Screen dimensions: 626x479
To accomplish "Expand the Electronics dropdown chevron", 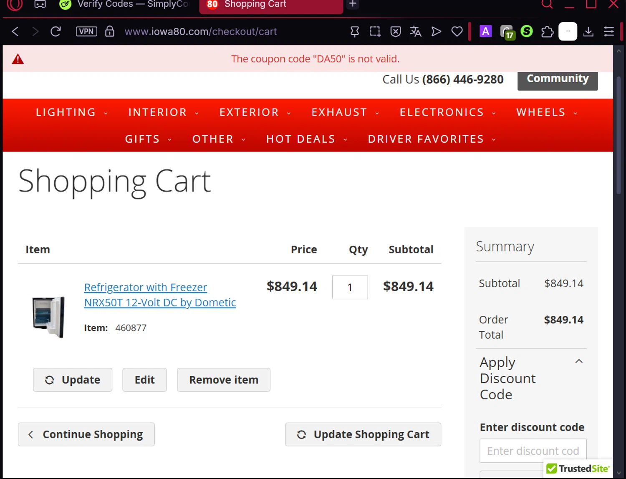I will 494,113.
